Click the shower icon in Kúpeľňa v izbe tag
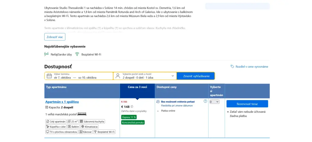The width and height of the screenshot is (312, 142). 48,127
